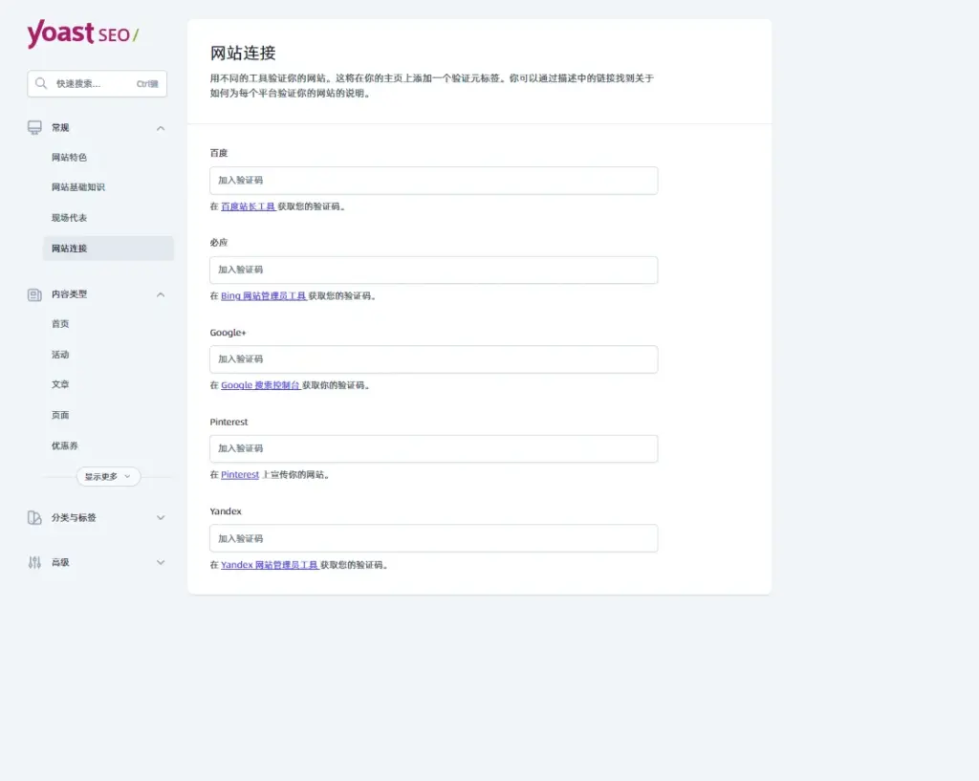This screenshot has width=979, height=781.
Task: Open the 网站特色 menu item
Action: coord(69,157)
